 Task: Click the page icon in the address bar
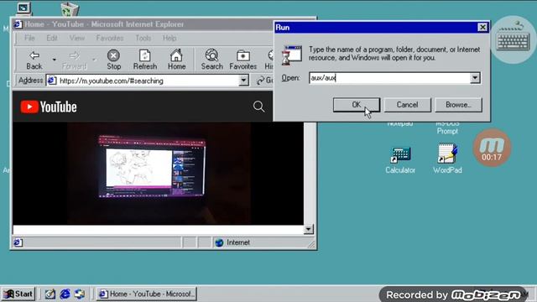click(x=51, y=81)
